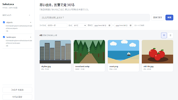Uncheck the objects folder checkbox

coord(4,22)
